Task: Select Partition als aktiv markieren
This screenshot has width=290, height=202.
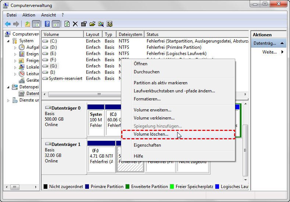Action: click(178, 83)
